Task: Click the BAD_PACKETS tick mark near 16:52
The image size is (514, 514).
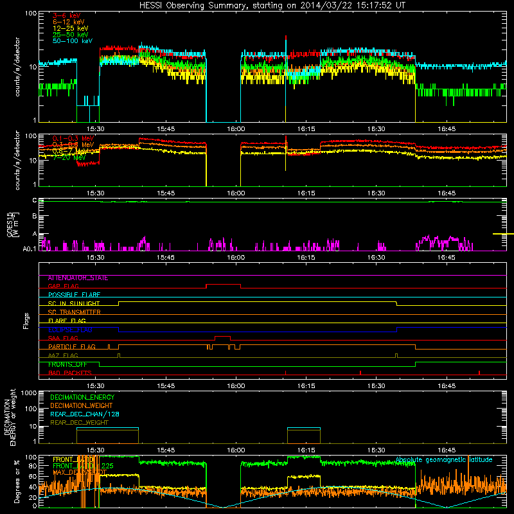Action: point(479,373)
